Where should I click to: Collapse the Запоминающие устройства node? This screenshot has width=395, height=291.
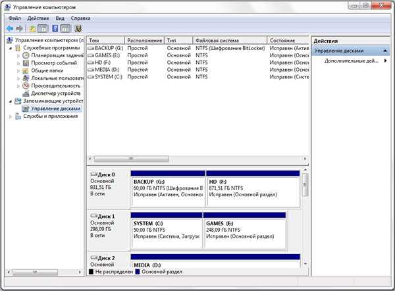(x=11, y=101)
